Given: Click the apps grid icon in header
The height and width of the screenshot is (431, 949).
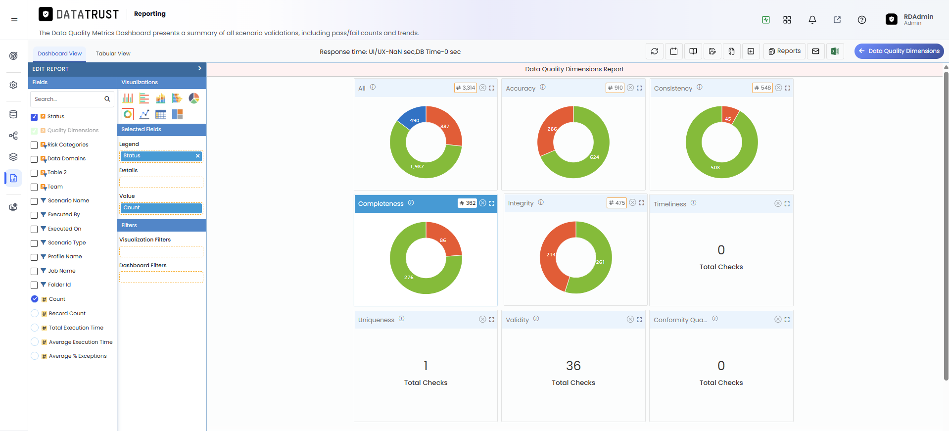Looking at the screenshot, I should 787,20.
